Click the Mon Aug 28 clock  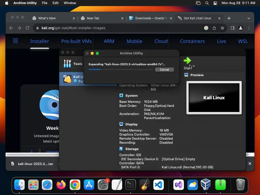[238, 3]
